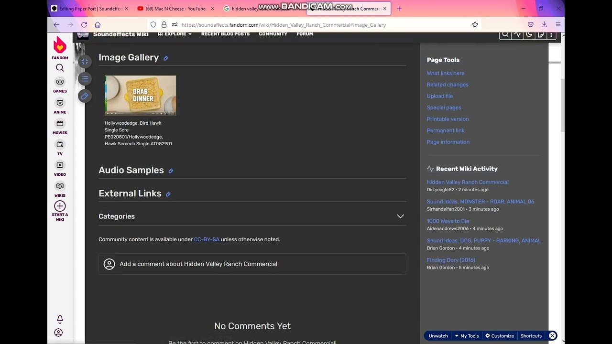This screenshot has height=344, width=612.
Task: Edit the External Links section
Action: (x=168, y=194)
